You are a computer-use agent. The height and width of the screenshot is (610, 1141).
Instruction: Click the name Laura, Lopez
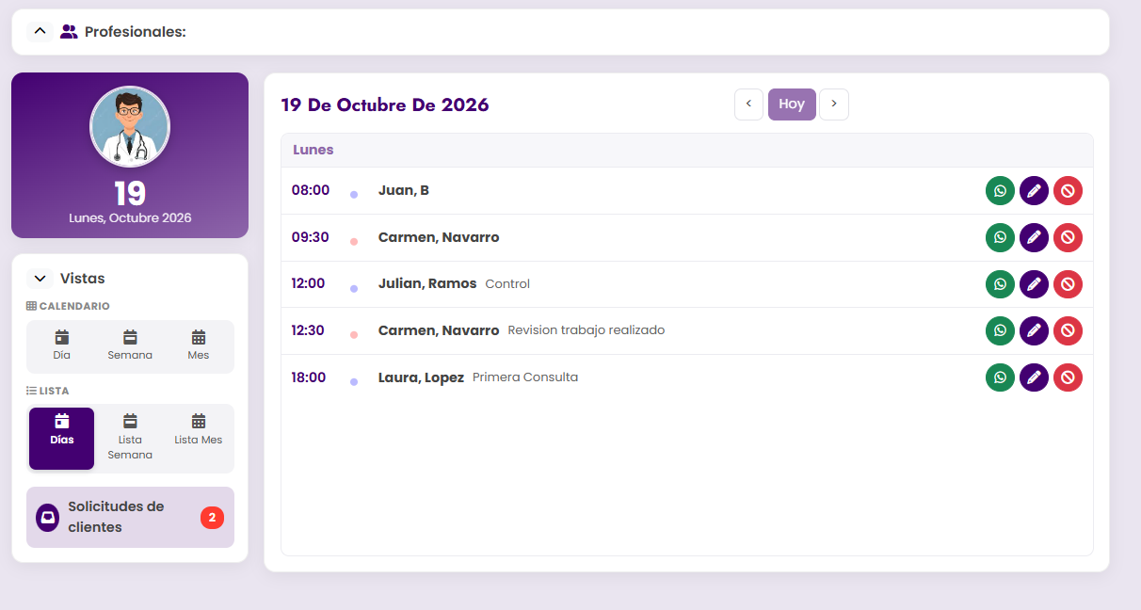pos(421,377)
